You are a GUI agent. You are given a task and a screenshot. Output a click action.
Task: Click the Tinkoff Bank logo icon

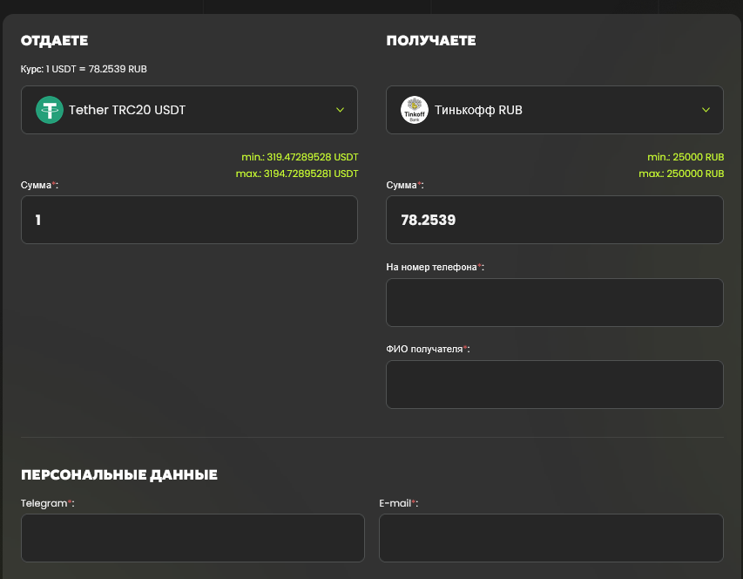(415, 110)
